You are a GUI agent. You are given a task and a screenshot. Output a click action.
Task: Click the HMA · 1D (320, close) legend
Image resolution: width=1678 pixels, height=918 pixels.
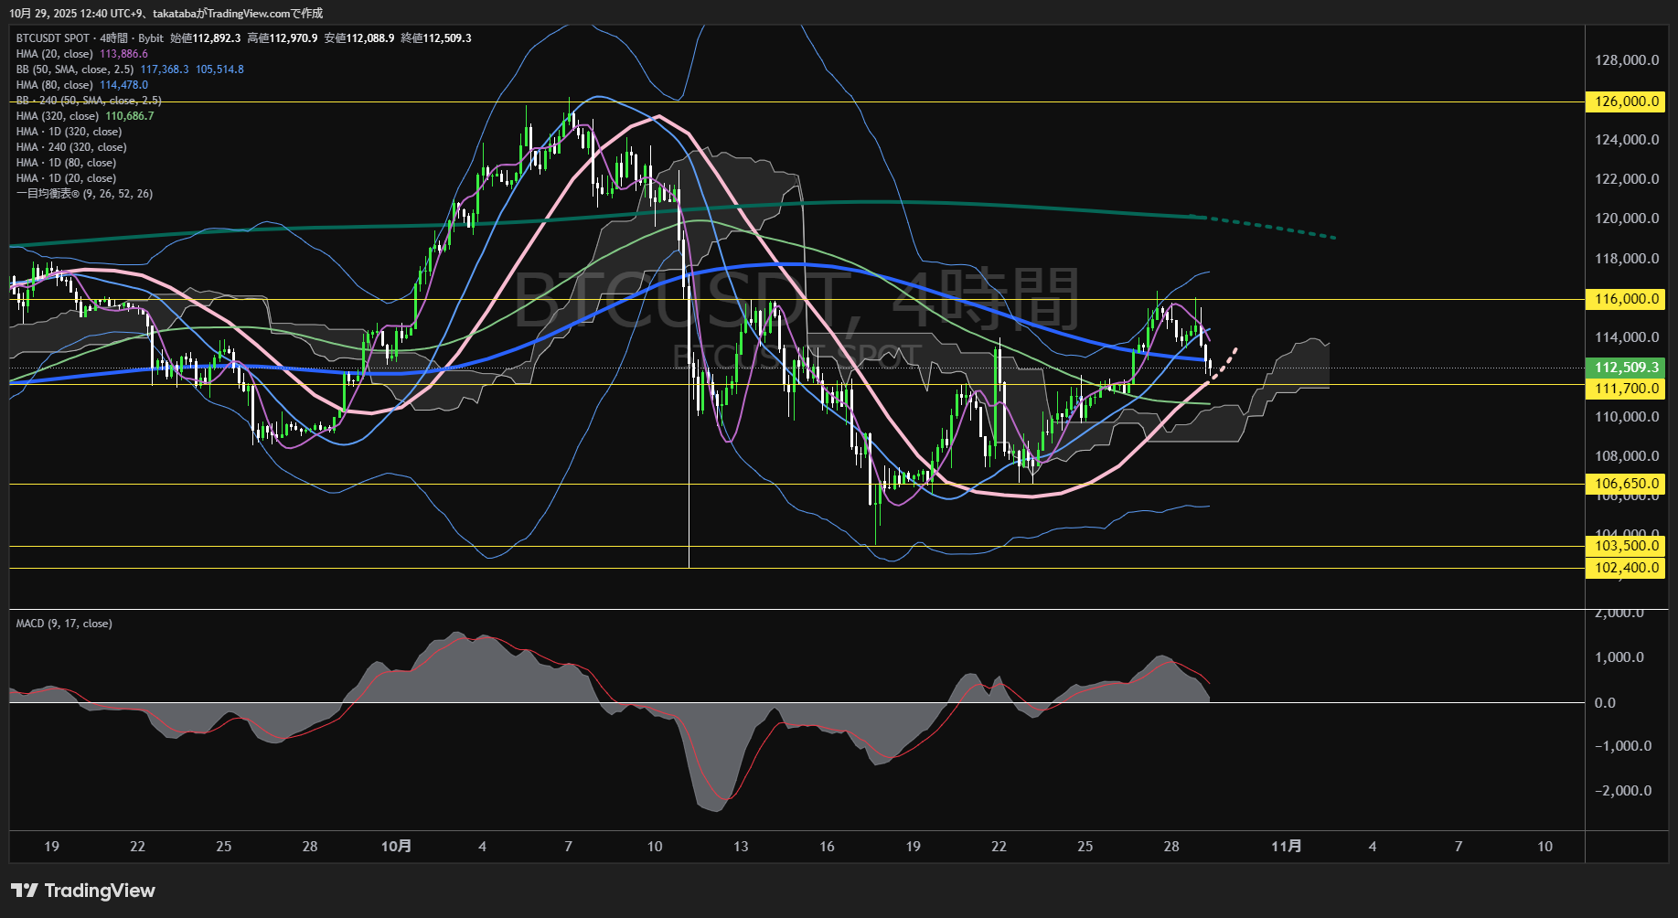click(69, 132)
